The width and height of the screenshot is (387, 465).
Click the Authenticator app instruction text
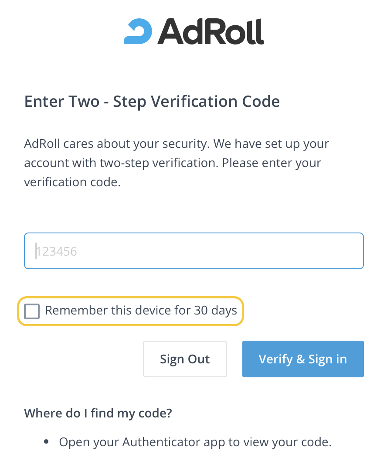click(195, 442)
